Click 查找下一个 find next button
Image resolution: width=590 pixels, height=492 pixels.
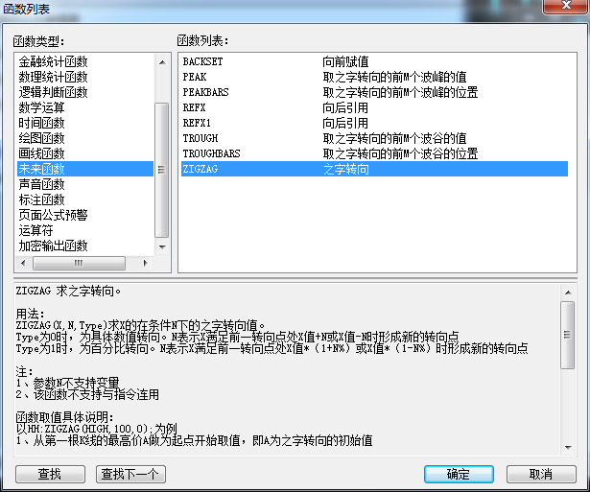[x=130, y=474]
